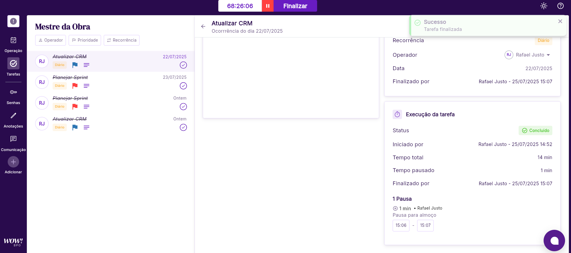
Task: Open the help question mark icon
Action: point(560,6)
